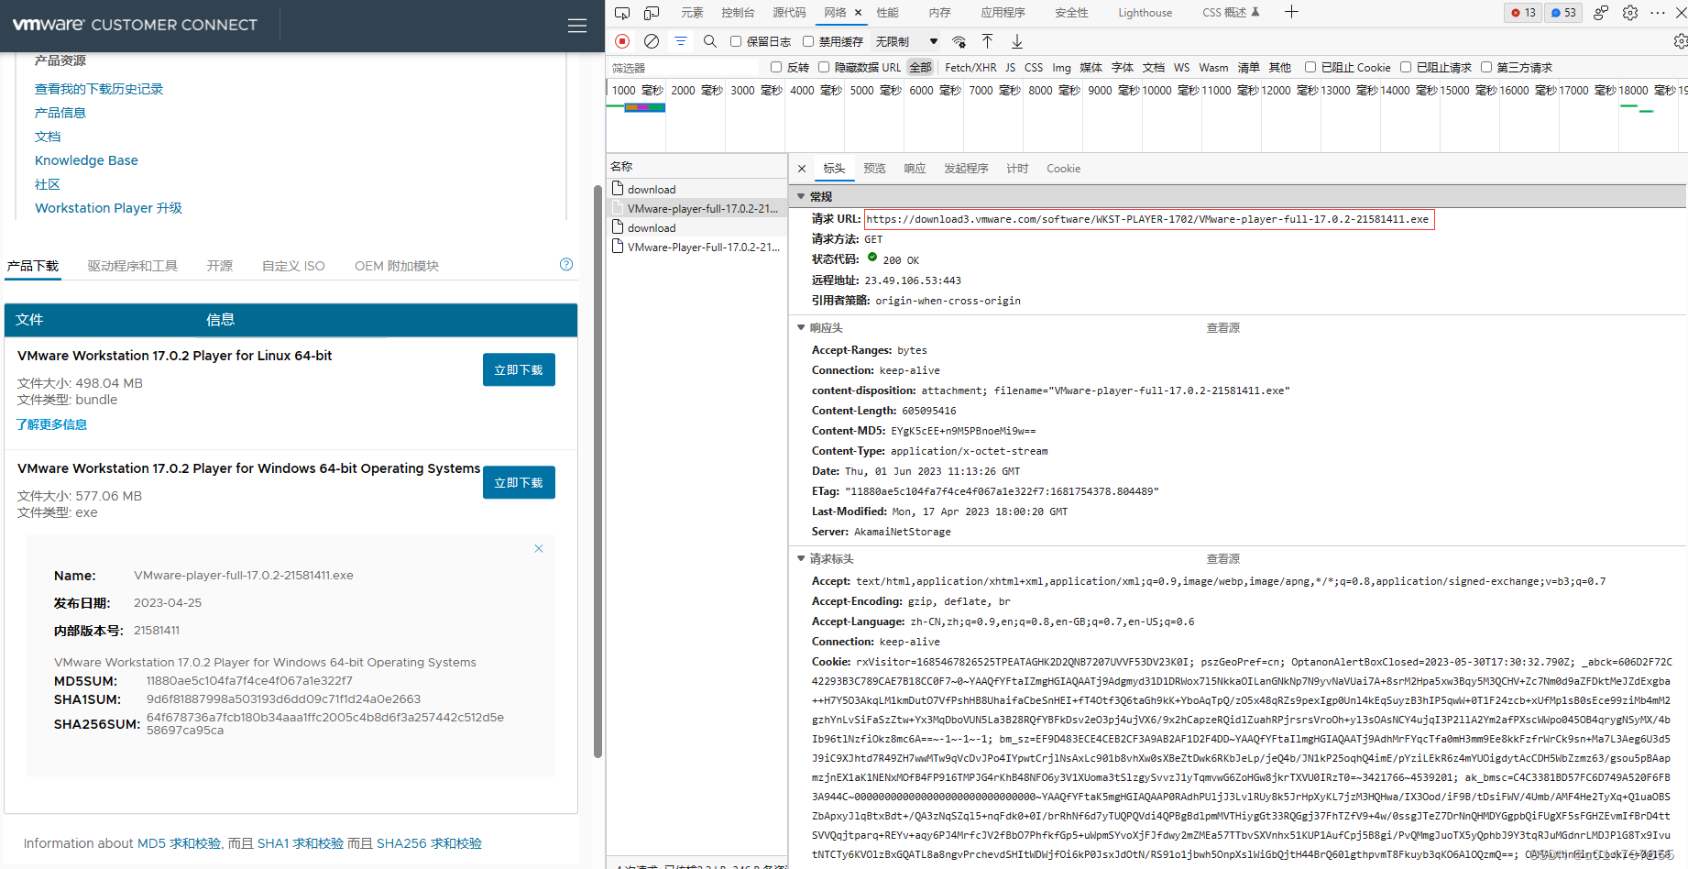Image resolution: width=1688 pixels, height=869 pixels.
Task: Click export HAR download arrow
Action: (x=1017, y=41)
